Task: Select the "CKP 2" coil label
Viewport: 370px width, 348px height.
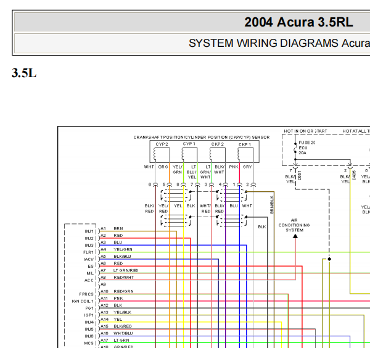Action: tap(217, 144)
